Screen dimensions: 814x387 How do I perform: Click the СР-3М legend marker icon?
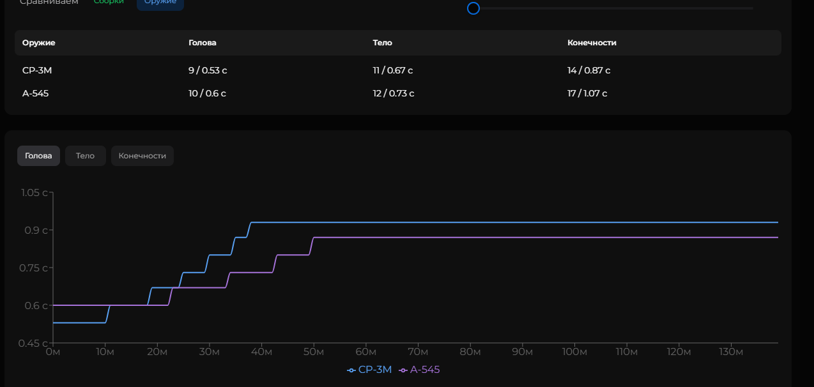pyautogui.click(x=351, y=370)
